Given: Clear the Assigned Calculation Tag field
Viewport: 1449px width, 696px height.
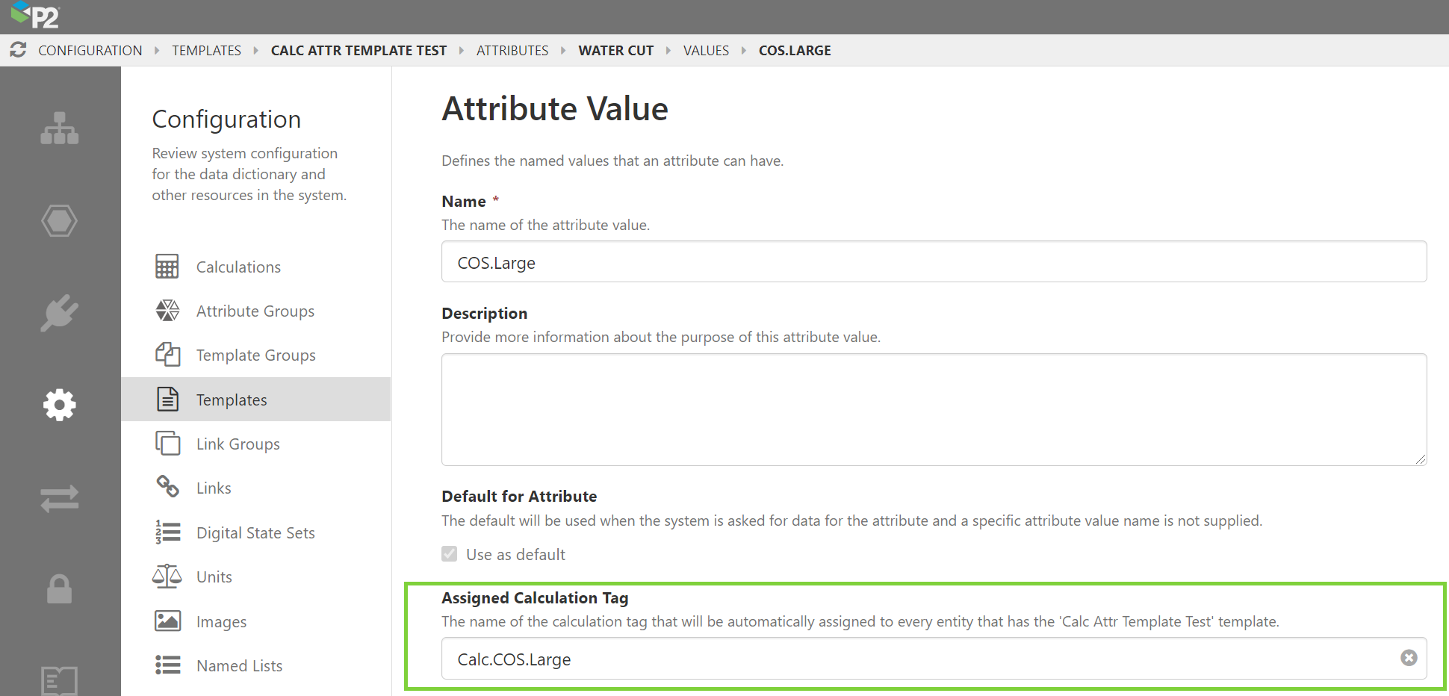Looking at the screenshot, I should pyautogui.click(x=1409, y=658).
